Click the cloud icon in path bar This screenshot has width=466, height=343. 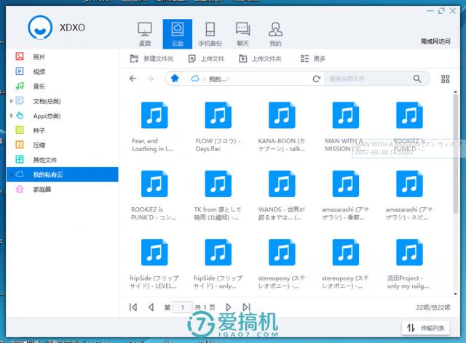coord(195,78)
